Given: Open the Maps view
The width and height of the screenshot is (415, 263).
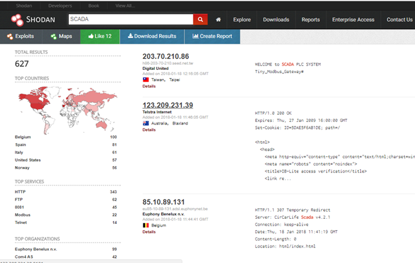Looking at the screenshot, I should [x=62, y=37].
